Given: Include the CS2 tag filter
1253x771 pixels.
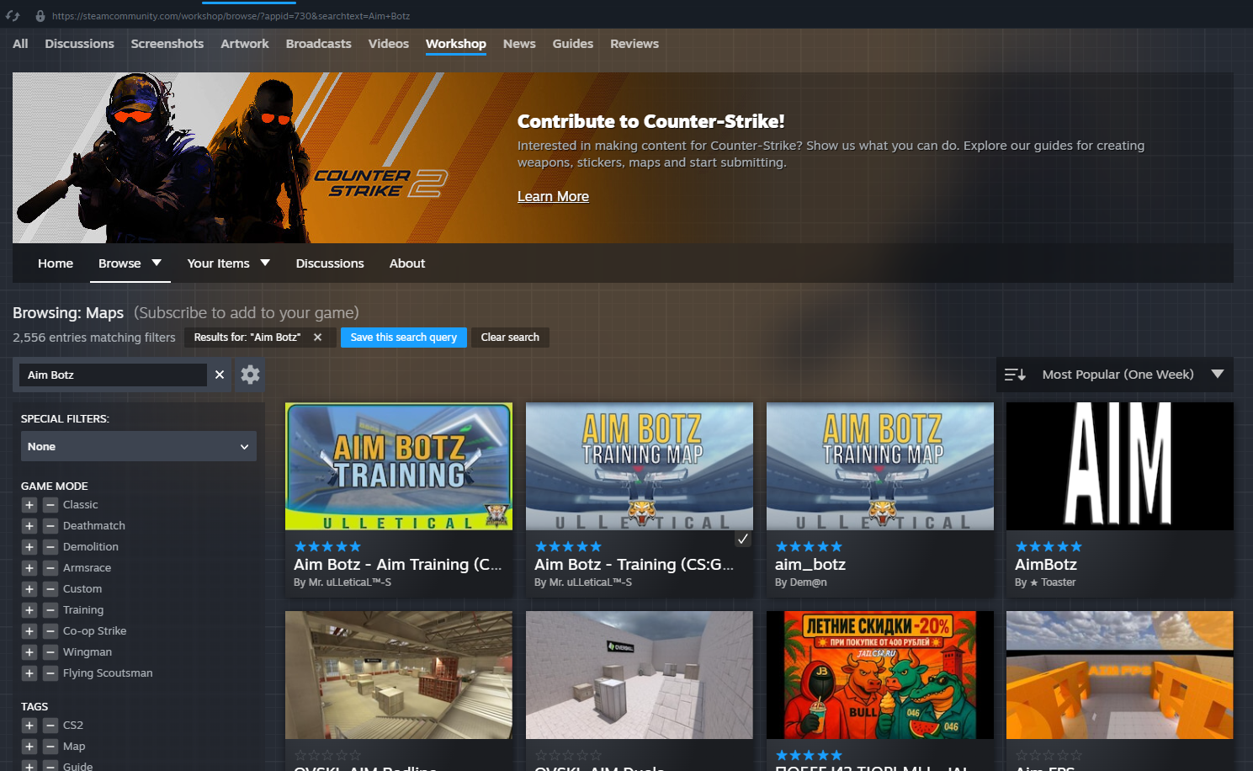Looking at the screenshot, I should pyautogui.click(x=29, y=726).
